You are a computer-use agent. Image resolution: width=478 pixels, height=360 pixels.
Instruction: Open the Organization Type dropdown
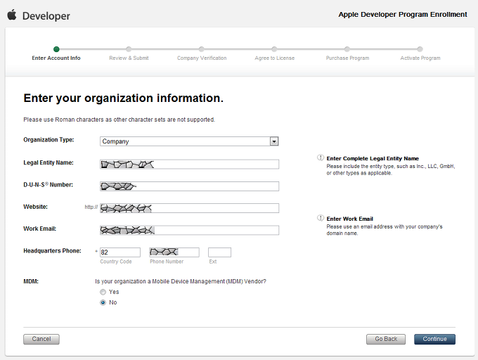[x=189, y=141]
